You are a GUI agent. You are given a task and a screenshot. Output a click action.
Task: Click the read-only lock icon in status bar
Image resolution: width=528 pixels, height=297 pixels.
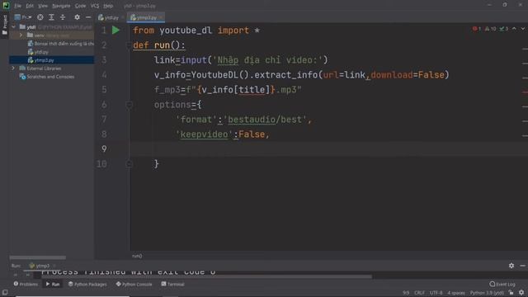(511, 293)
